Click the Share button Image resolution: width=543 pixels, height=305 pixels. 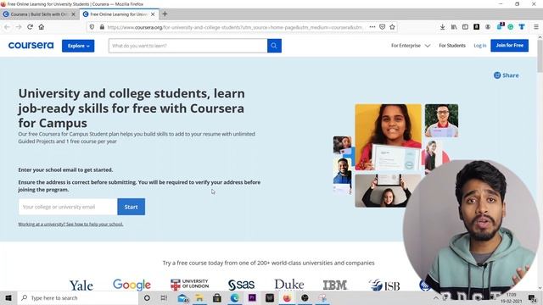tap(506, 75)
